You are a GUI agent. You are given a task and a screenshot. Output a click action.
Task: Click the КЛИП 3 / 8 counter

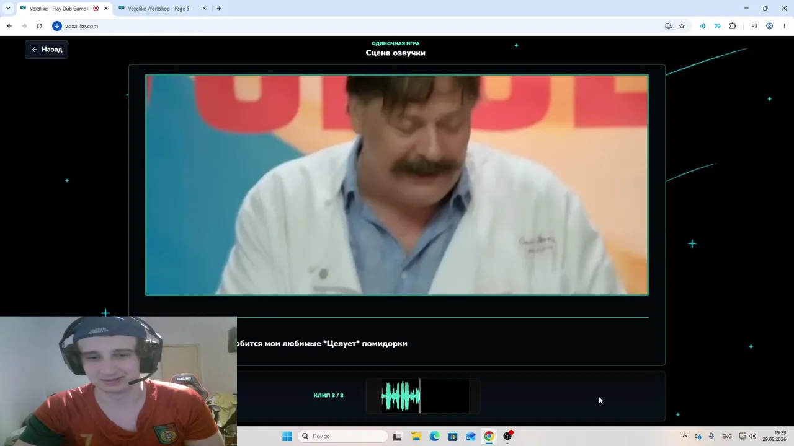[x=328, y=395]
